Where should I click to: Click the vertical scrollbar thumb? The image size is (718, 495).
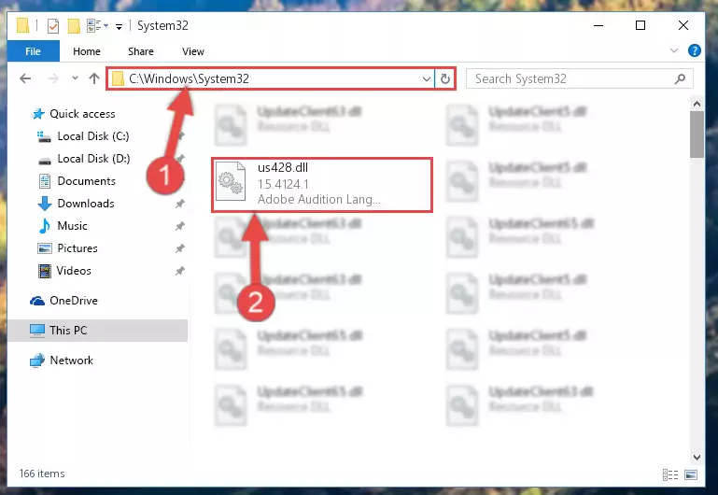(x=697, y=134)
